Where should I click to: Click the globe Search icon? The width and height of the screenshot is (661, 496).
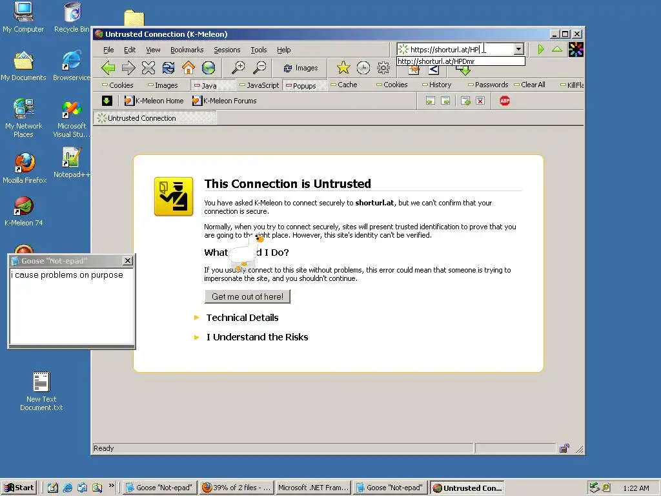[x=208, y=67]
